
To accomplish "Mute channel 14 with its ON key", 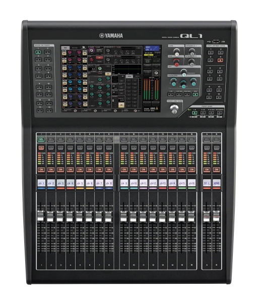I will click(x=172, y=170).
